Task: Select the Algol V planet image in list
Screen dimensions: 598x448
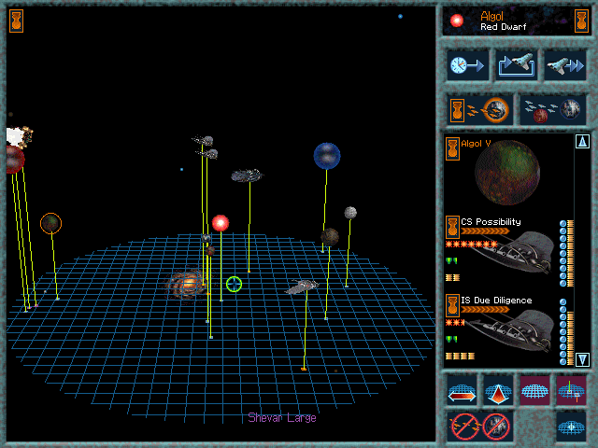Action: point(507,173)
